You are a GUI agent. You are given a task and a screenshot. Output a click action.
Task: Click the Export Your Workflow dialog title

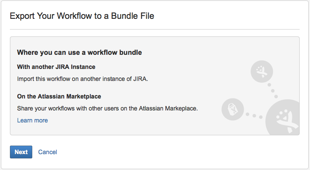[82, 16]
